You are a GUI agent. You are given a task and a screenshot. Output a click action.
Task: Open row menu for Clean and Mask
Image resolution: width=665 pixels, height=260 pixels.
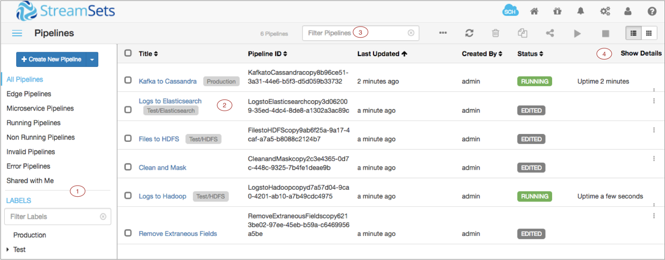pyautogui.click(x=654, y=158)
